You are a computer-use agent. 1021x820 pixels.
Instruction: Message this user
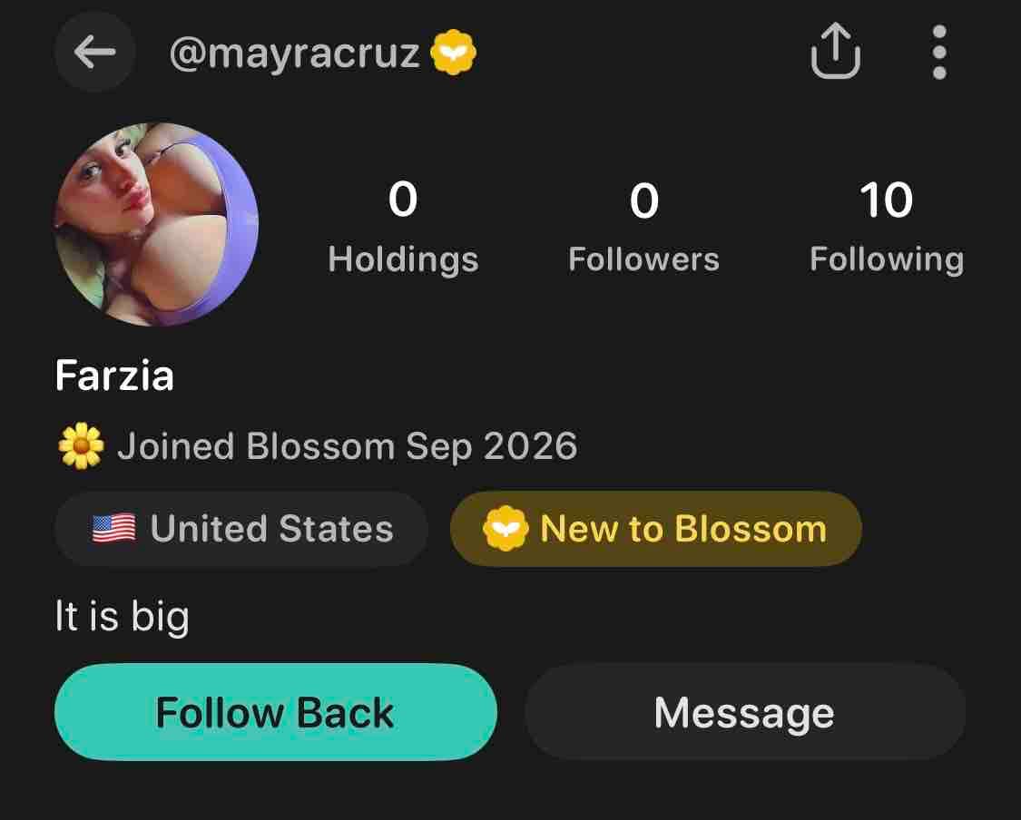pos(744,712)
